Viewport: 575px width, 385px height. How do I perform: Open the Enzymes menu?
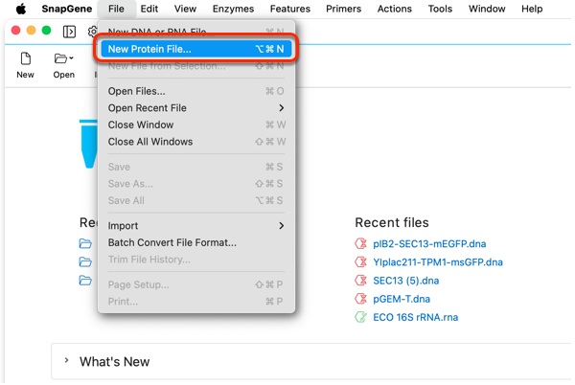point(233,9)
